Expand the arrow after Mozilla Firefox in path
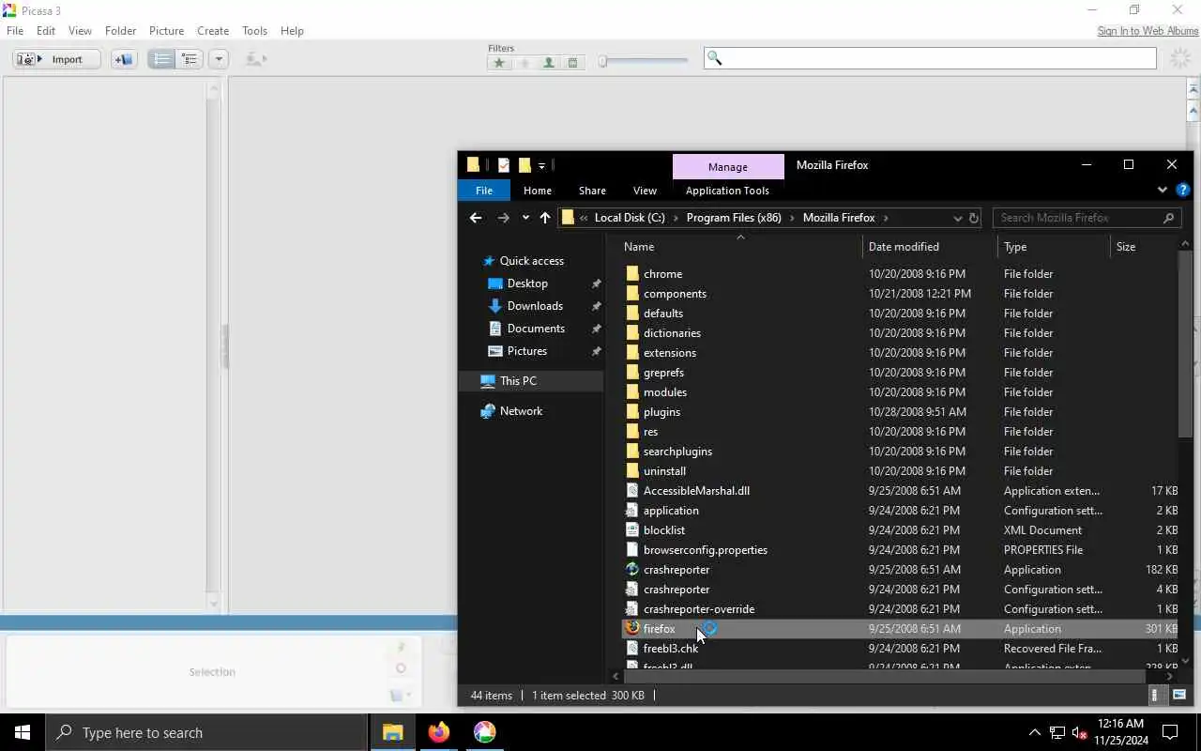Screen dimensions: 1201x751 point(885,218)
